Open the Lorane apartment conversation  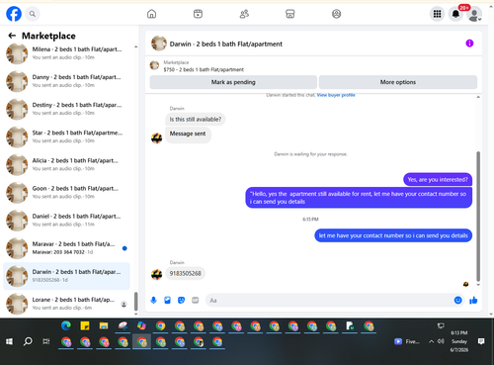pyautogui.click(x=67, y=304)
